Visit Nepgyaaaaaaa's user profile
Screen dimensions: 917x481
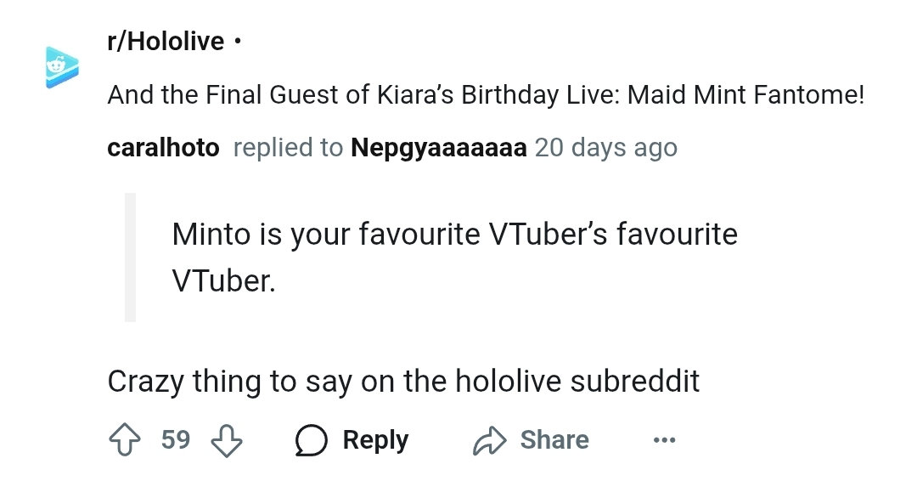(x=438, y=147)
